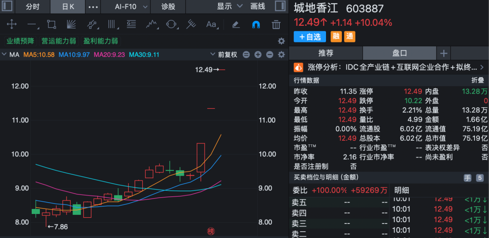Select the eraser tool
The width and height of the screenshot is (489, 238).
(x=236, y=24)
